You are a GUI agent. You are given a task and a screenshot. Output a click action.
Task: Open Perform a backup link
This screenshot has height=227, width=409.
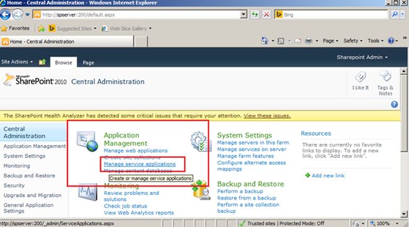pyautogui.click(x=240, y=191)
